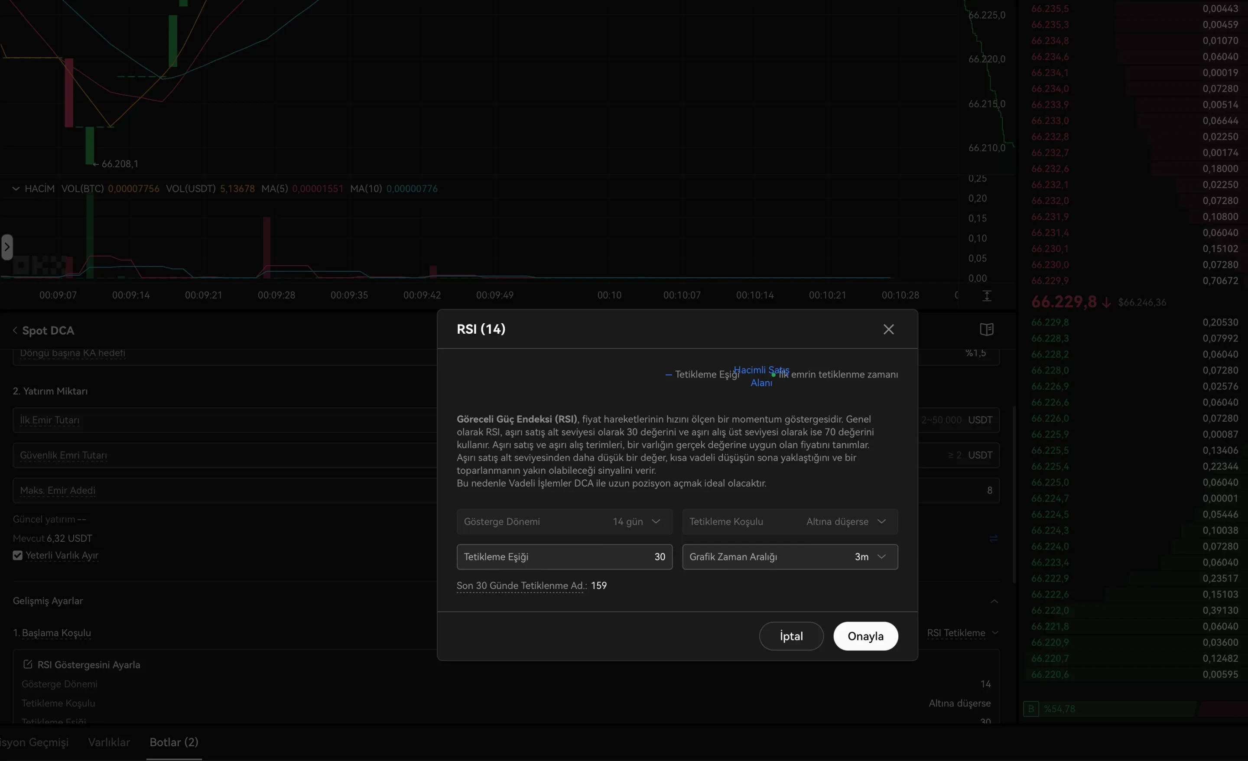Image resolution: width=1248 pixels, height=761 pixels.
Task: Click order book bid price 66.222,9
Action: [x=1050, y=578]
